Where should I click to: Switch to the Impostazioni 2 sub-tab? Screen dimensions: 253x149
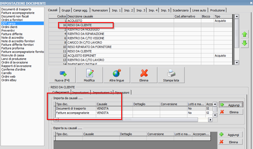tap(102, 93)
